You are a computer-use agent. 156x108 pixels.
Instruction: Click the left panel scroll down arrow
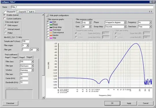43,98
